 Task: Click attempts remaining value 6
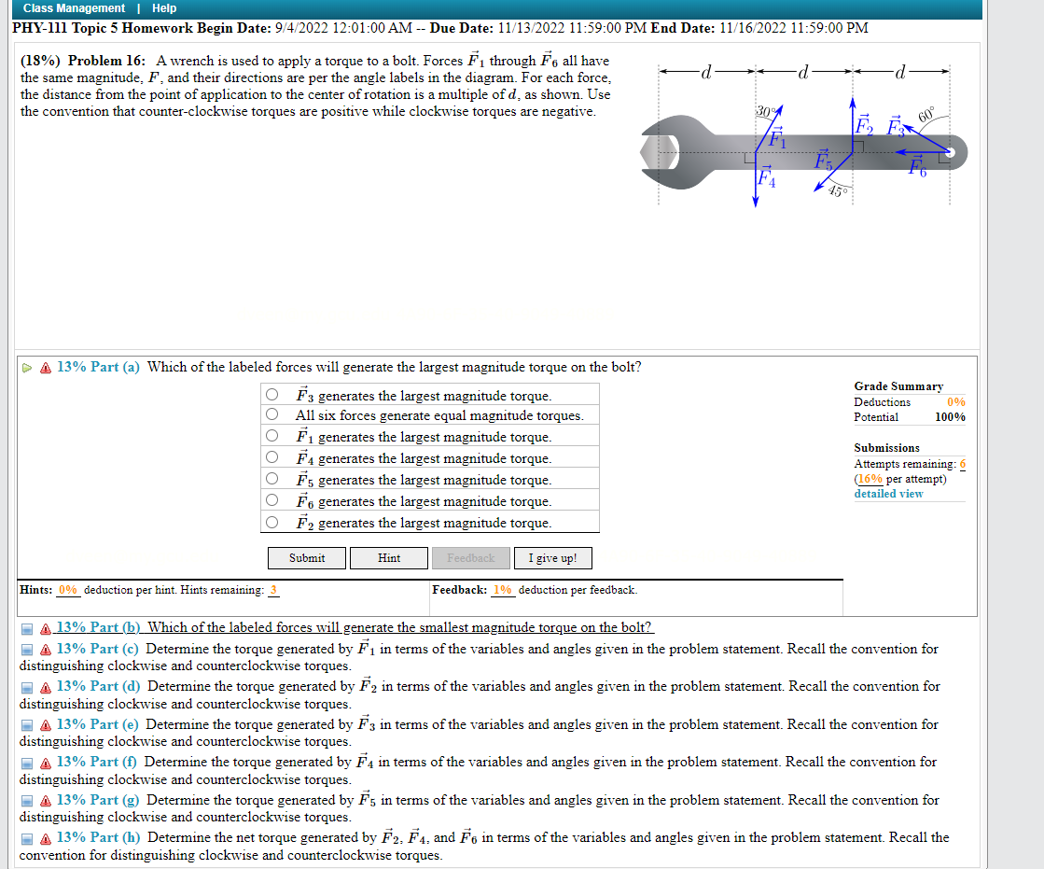[963, 464]
